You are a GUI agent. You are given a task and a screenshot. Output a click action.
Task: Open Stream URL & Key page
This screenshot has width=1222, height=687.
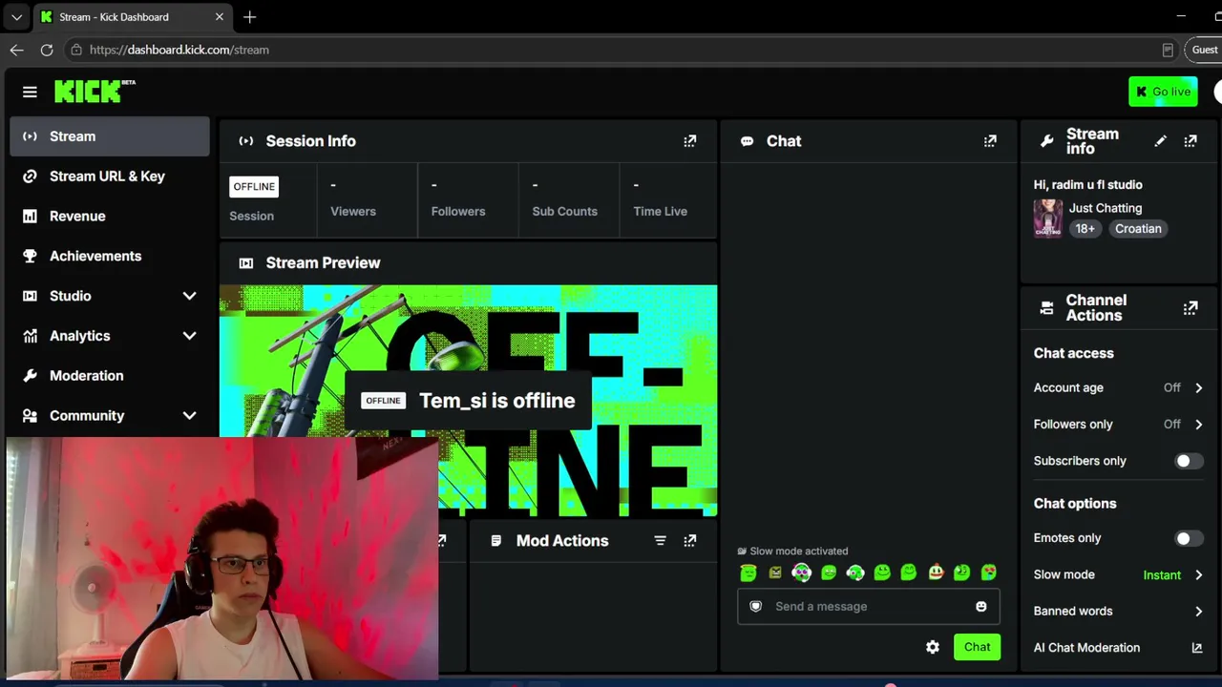[110, 177]
